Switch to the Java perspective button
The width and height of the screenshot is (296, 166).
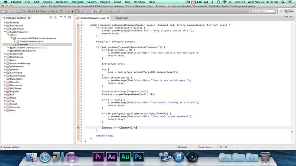tap(289, 11)
